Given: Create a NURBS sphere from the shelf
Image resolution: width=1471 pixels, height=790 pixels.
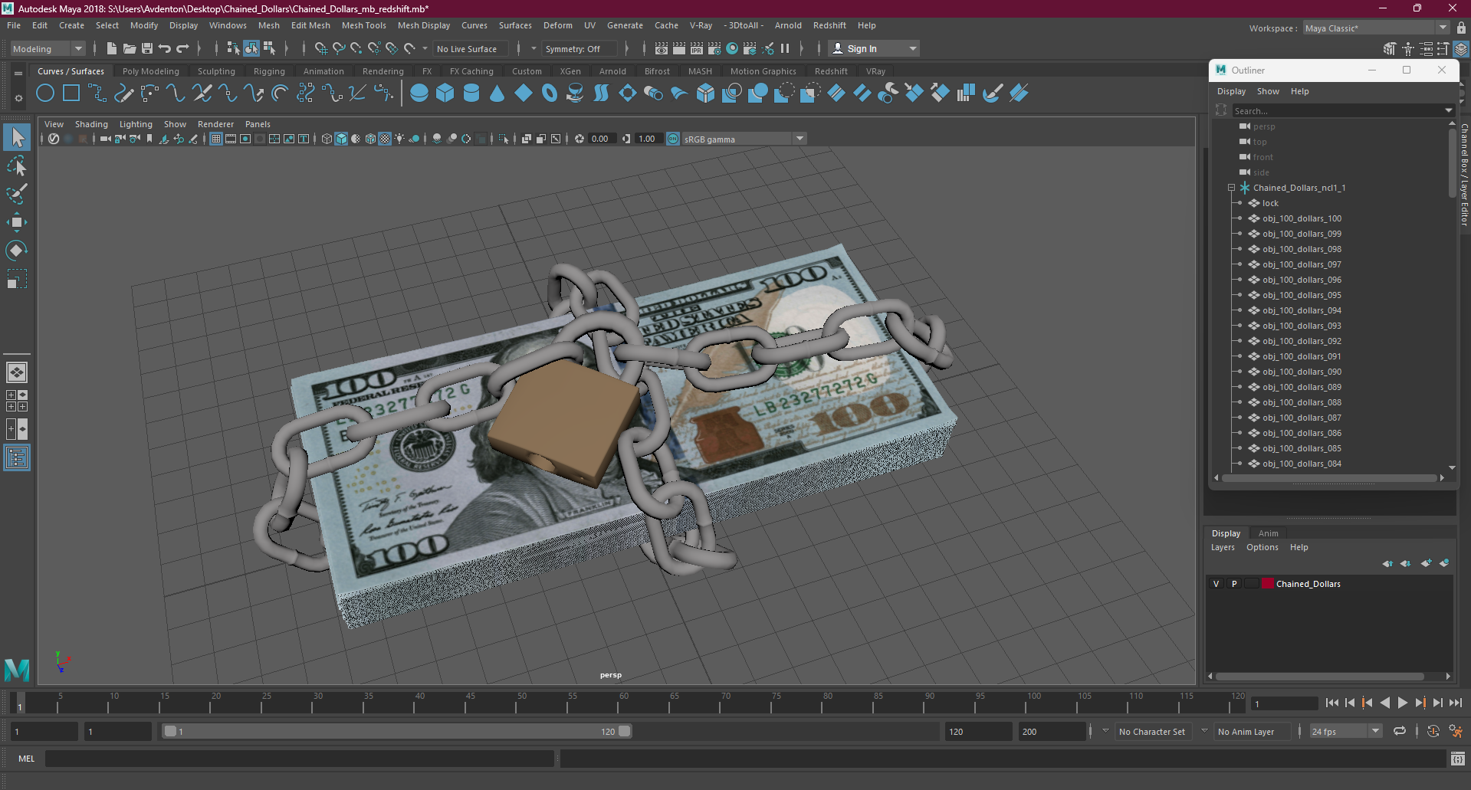Looking at the screenshot, I should tap(419, 93).
